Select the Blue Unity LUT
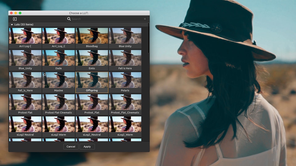This screenshot has height=166, width=296. click(125, 36)
